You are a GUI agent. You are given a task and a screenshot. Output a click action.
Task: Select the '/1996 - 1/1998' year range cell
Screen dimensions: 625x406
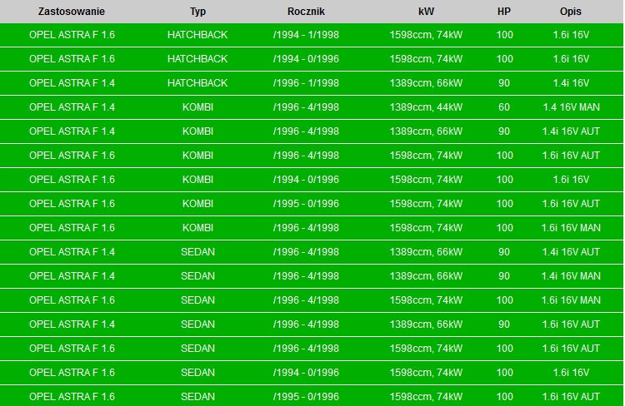point(306,83)
